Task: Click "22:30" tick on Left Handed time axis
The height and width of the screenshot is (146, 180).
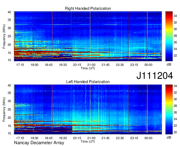Action: tap(120, 138)
